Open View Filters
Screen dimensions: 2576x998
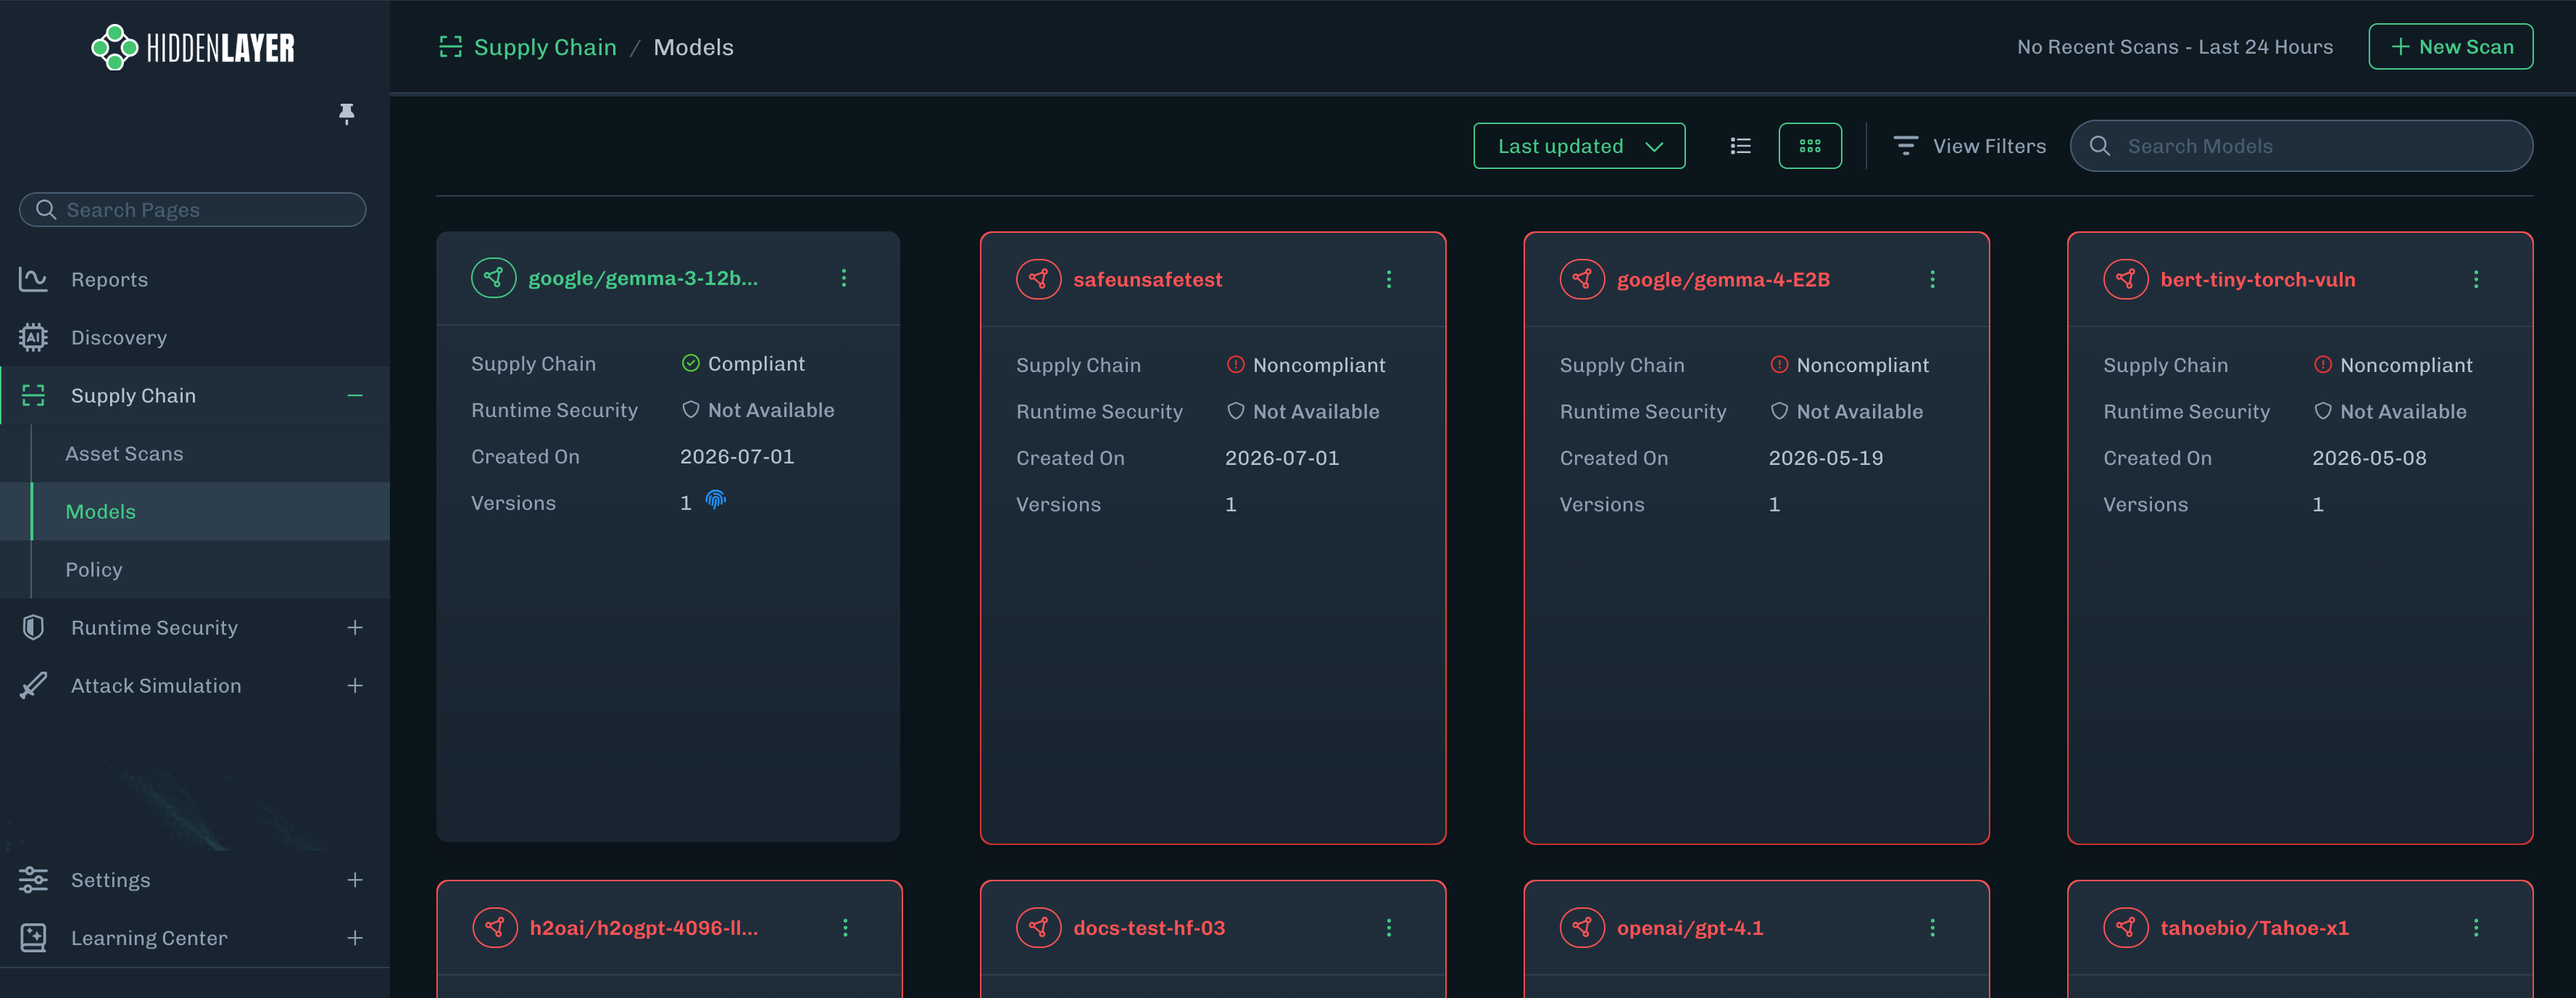1969,147
